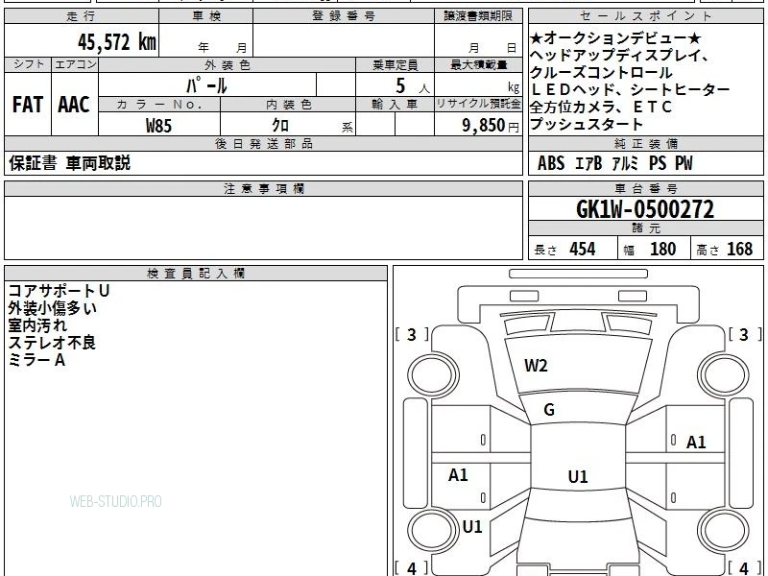Viewport: 768px width, 576px height.
Task: Click the front-right wheel in the diagram
Action: [x=724, y=375]
